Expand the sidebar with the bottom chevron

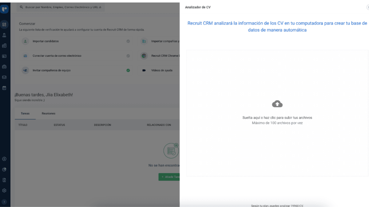coord(4,201)
